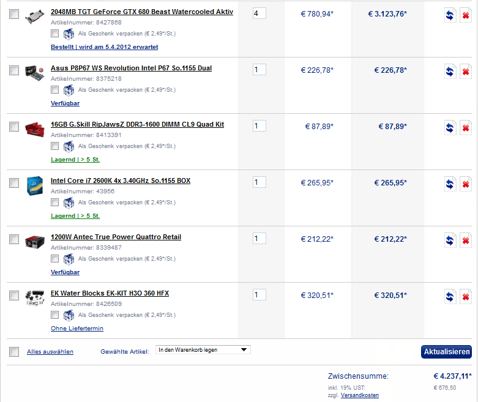Delete 1200W Antec True Power item
Screen dimensions: 478x402
click(466, 240)
